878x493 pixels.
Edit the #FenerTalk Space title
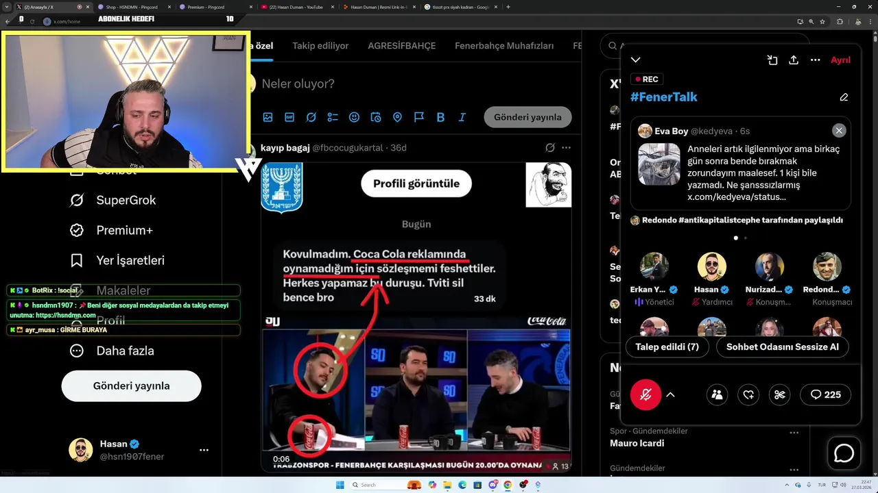point(844,97)
